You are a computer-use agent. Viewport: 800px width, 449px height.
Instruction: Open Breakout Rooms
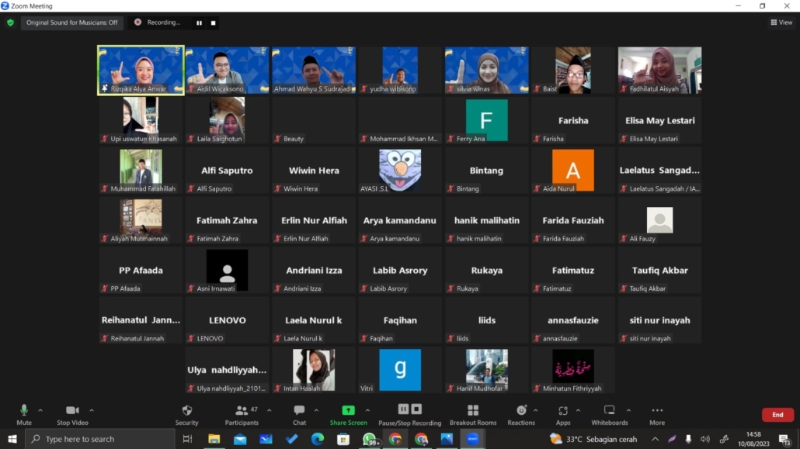[x=472, y=414]
